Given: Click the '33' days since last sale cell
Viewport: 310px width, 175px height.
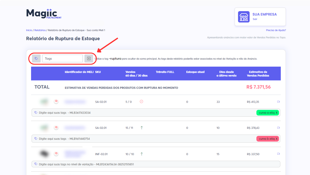Looking at the screenshot, I should [218, 102].
